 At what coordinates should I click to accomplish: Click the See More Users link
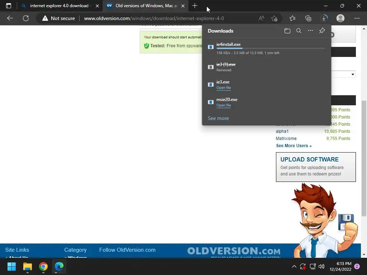point(294,146)
